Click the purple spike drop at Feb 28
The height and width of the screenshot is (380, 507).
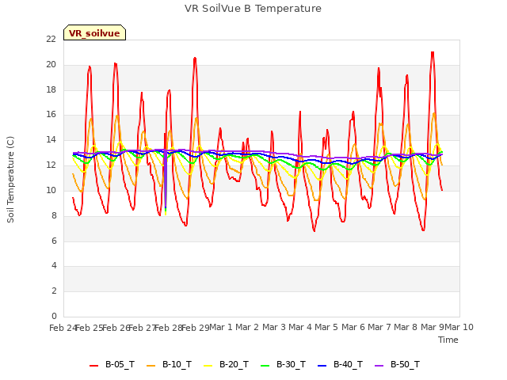click(166, 181)
